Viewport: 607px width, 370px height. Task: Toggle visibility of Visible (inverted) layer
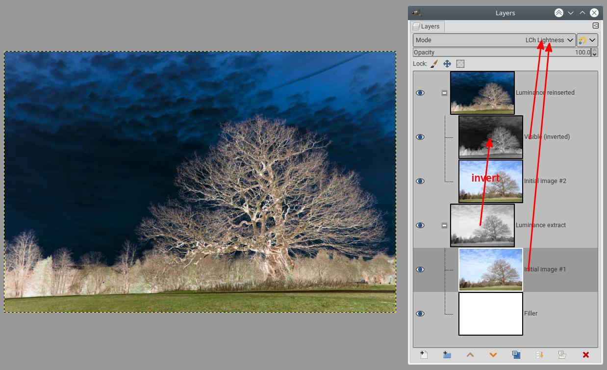(x=420, y=137)
